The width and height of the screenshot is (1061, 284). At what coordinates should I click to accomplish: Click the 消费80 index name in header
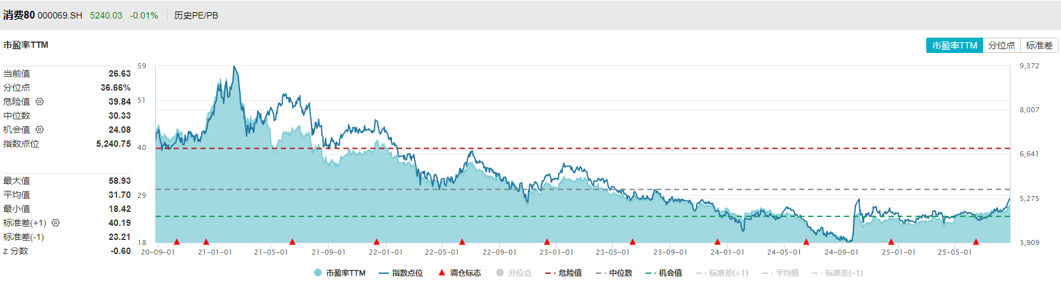[x=19, y=15]
